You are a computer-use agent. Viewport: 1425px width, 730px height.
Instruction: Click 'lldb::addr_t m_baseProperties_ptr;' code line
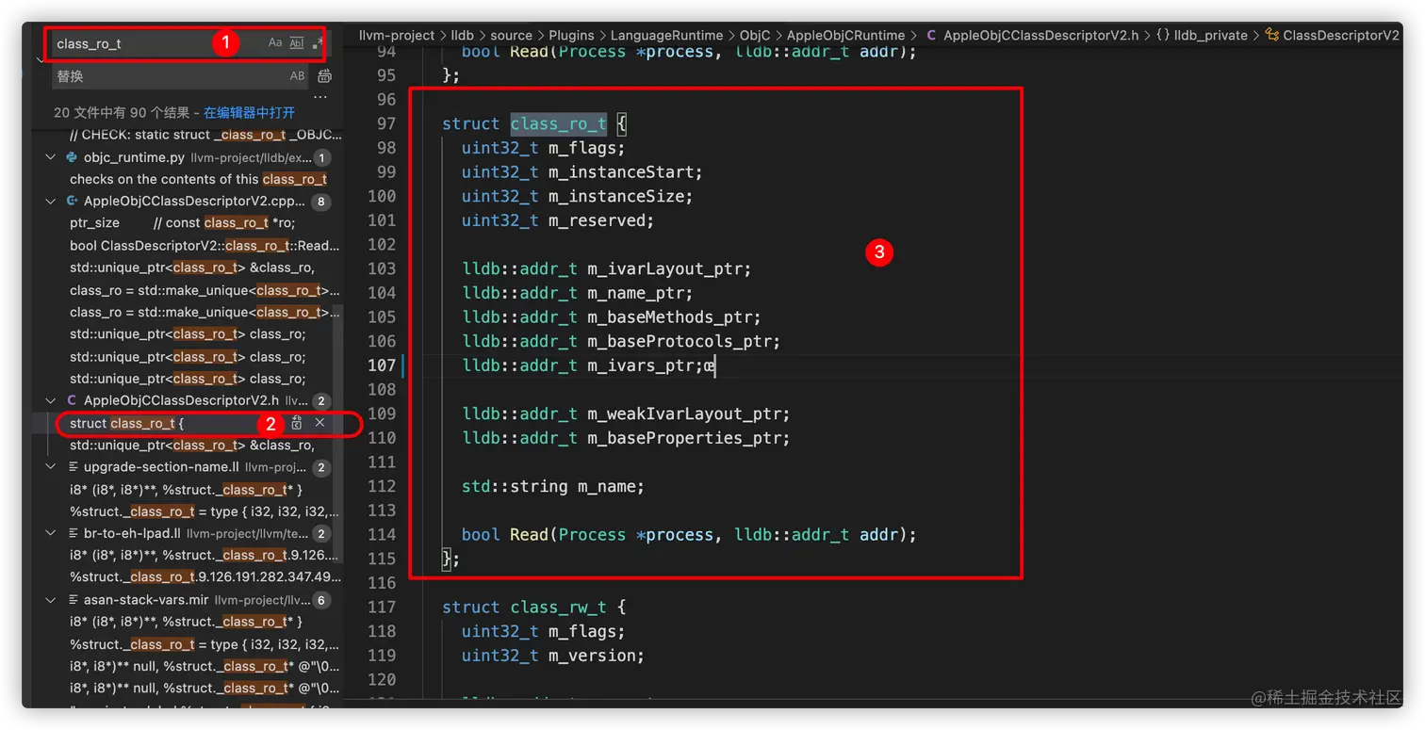tap(625, 438)
